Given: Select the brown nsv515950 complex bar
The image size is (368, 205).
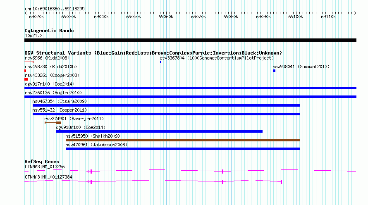Looking at the screenshot, I should (x=183, y=140).
